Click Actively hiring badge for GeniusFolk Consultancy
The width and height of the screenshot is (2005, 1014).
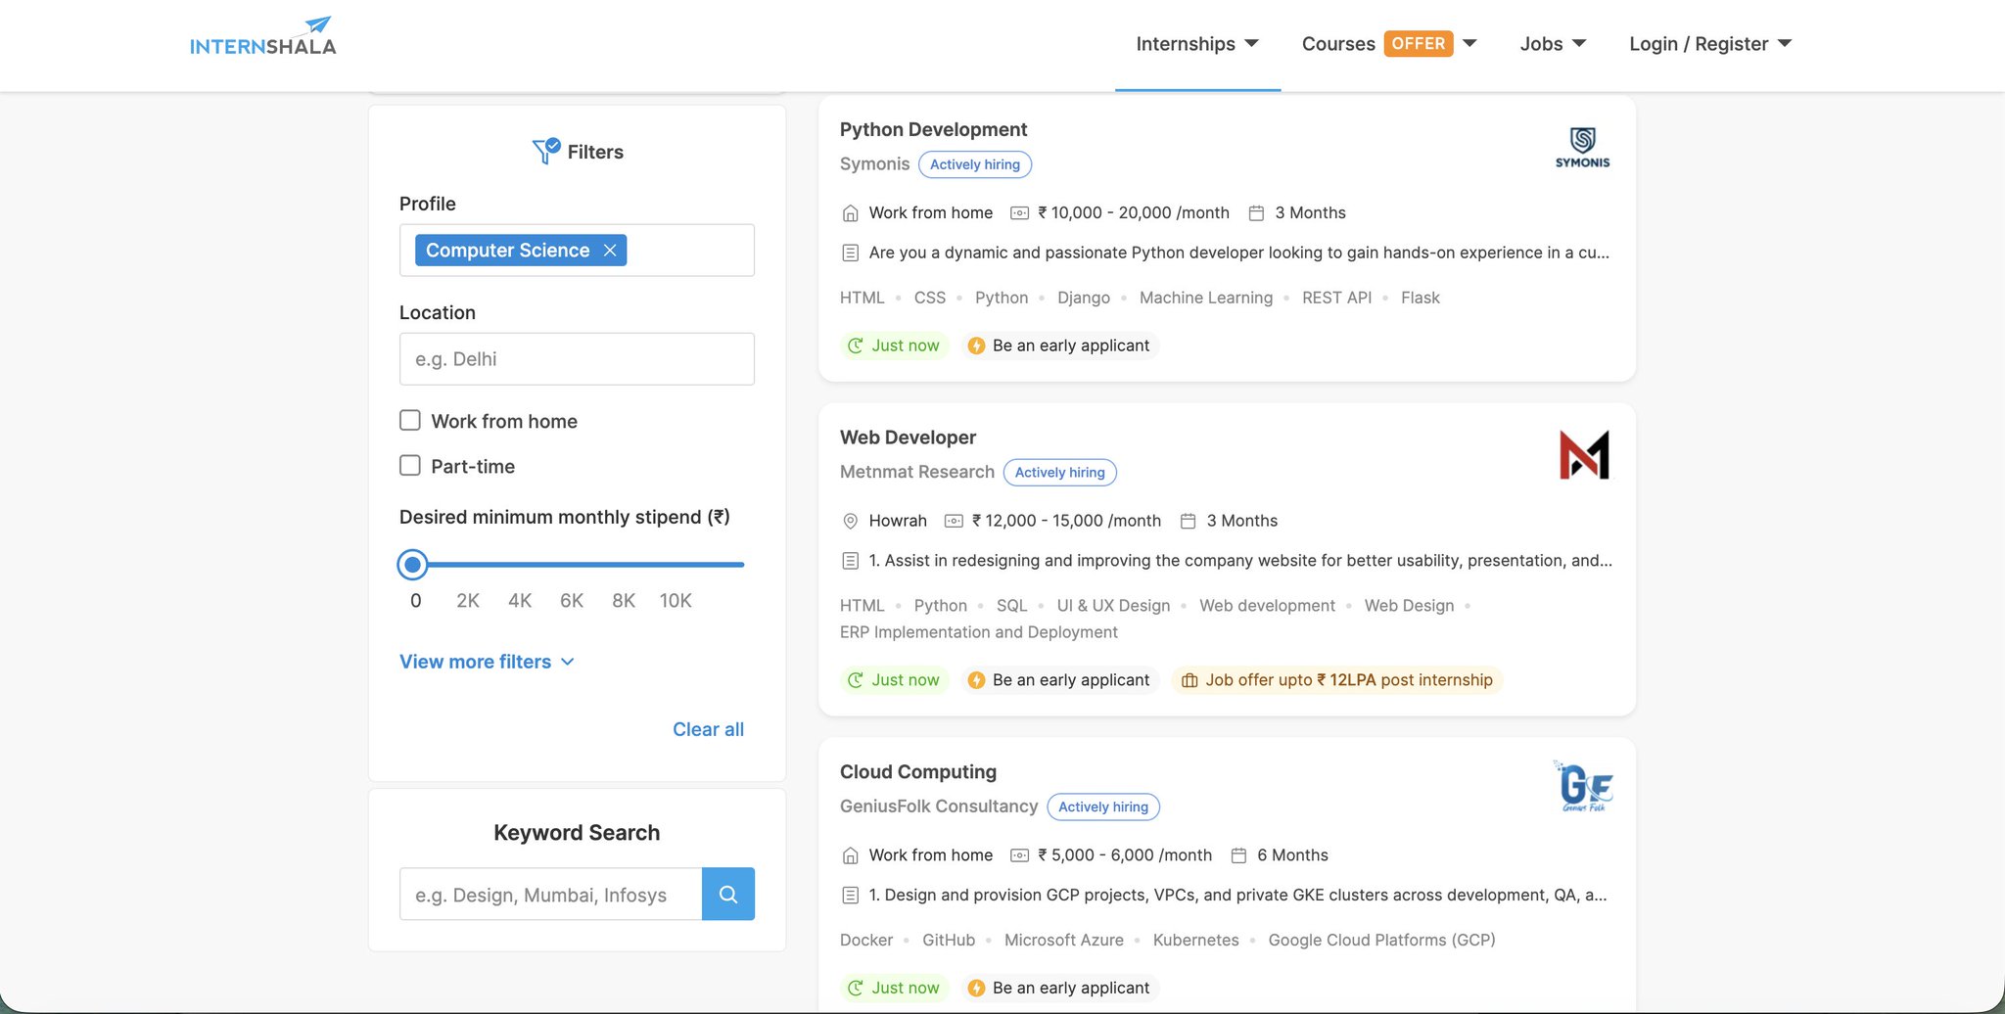tap(1103, 807)
